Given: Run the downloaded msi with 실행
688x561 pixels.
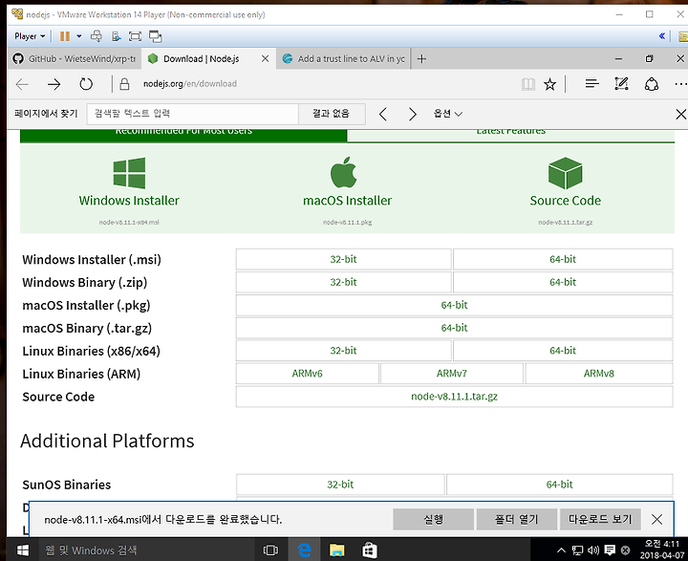Looking at the screenshot, I should pyautogui.click(x=434, y=520).
